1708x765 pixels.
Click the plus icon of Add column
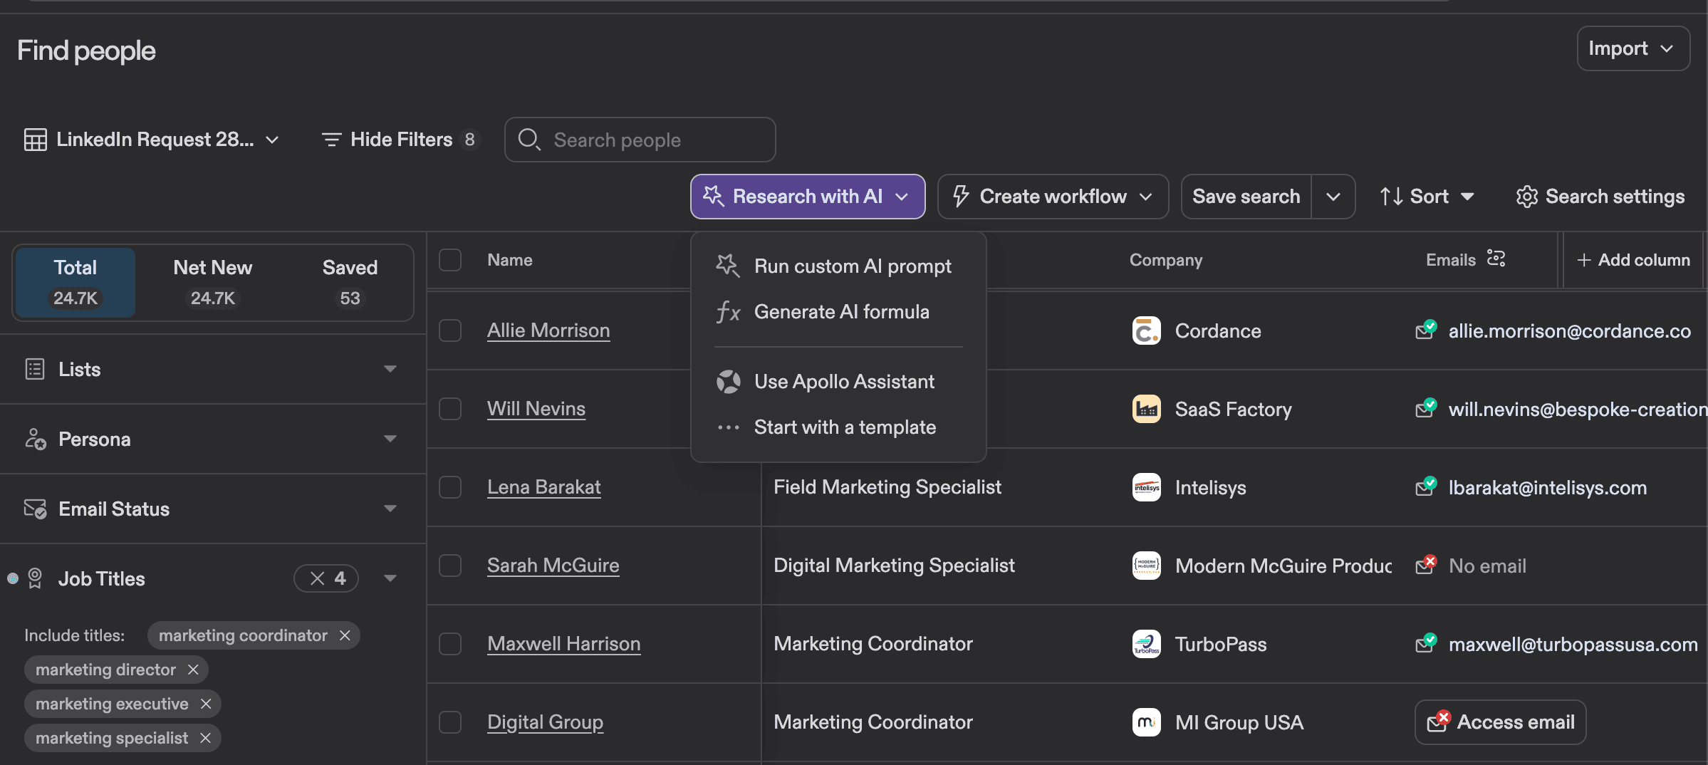coord(1583,260)
